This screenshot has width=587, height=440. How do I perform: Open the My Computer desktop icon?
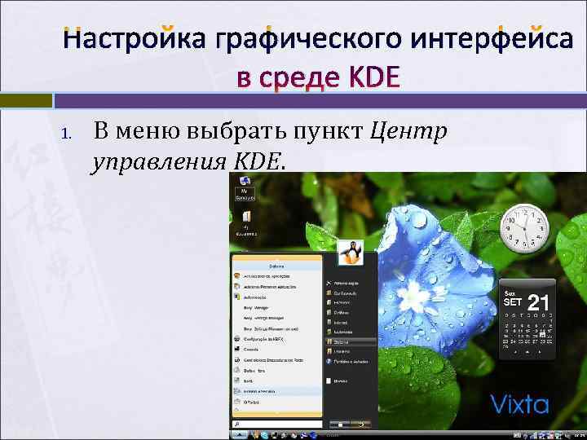(245, 188)
